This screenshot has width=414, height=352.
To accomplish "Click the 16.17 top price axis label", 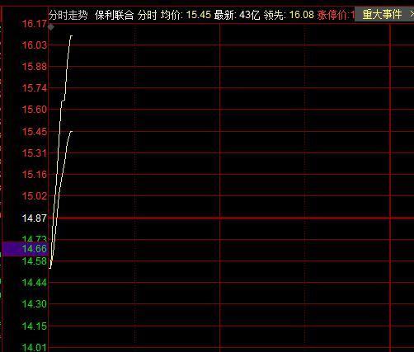I will (35, 24).
